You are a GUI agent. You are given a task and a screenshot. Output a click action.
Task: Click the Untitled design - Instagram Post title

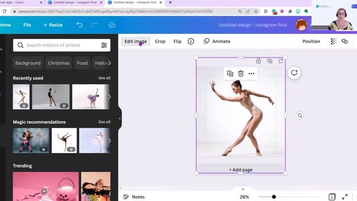tap(253, 25)
